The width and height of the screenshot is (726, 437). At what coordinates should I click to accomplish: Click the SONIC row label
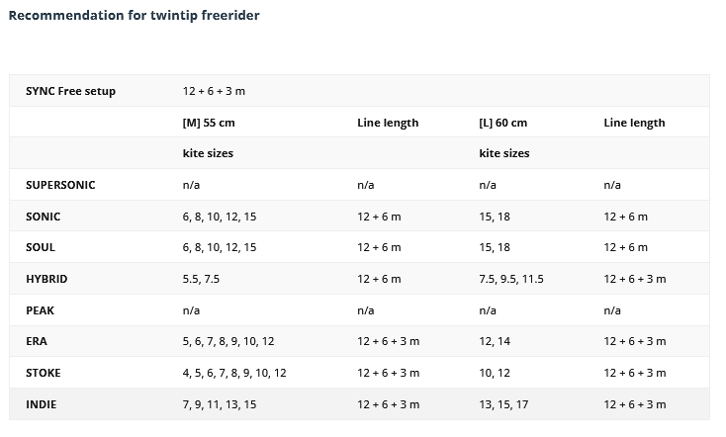click(43, 217)
